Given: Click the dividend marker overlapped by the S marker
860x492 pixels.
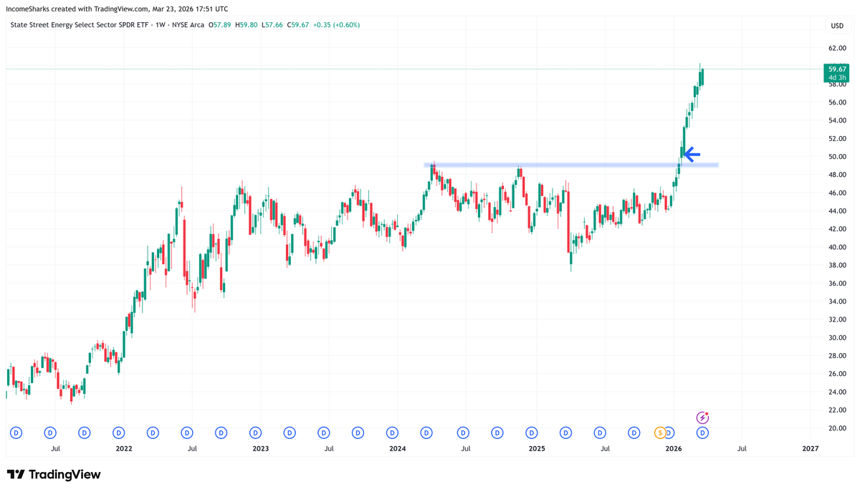Looking at the screenshot, I should tap(669, 433).
